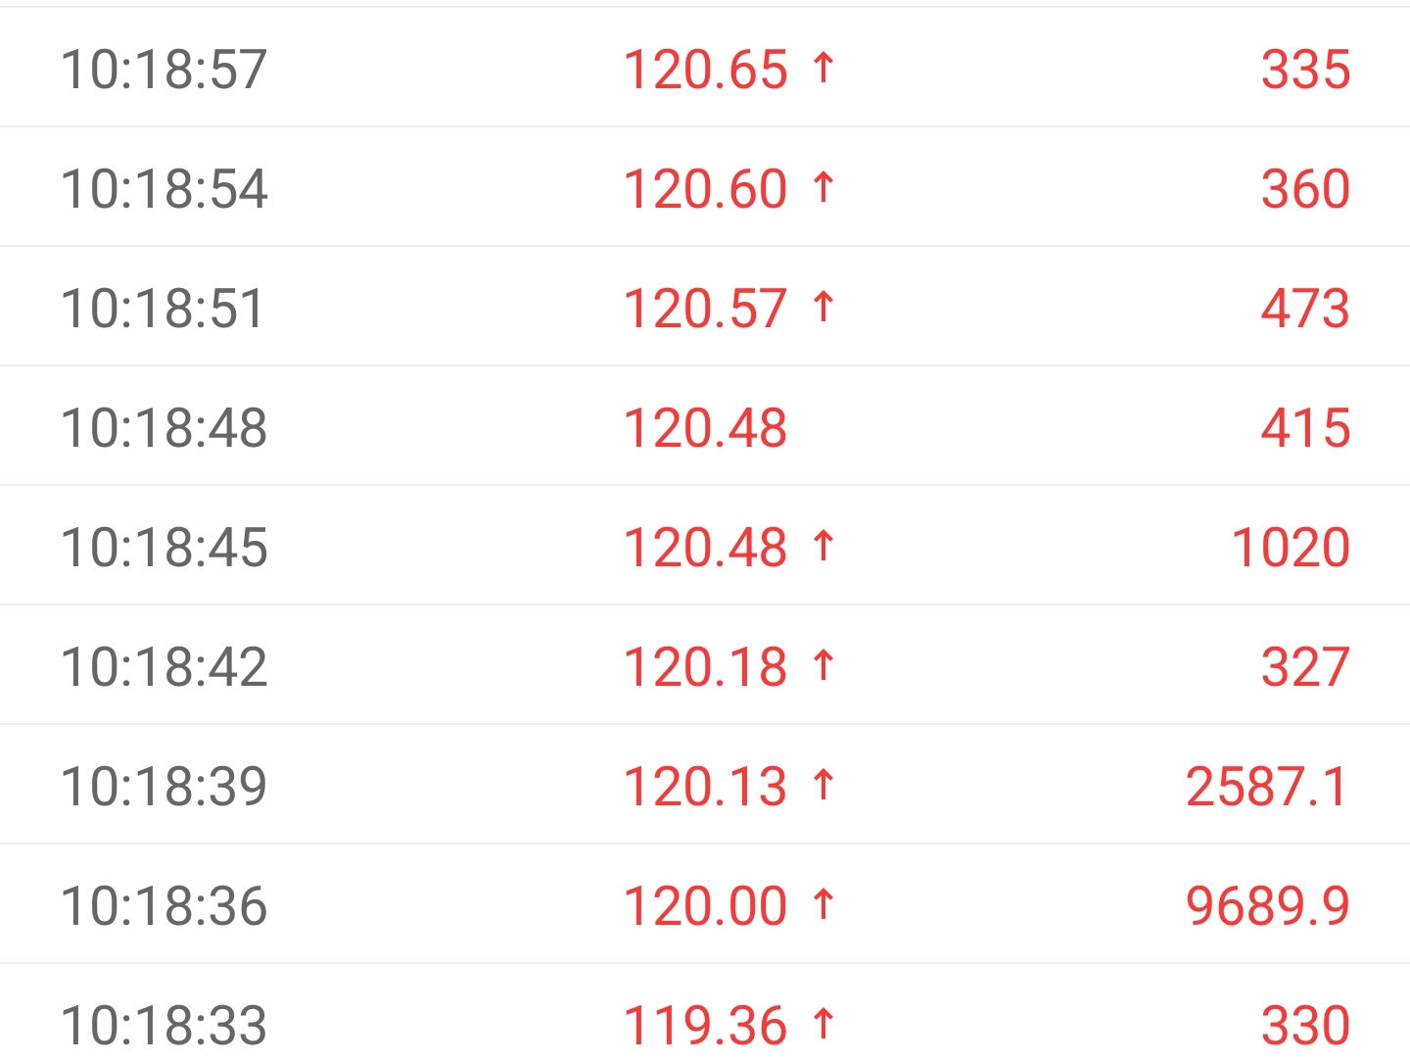This screenshot has height=1062, width=1410.
Task: Tap volume value 327
Action: (x=1305, y=667)
